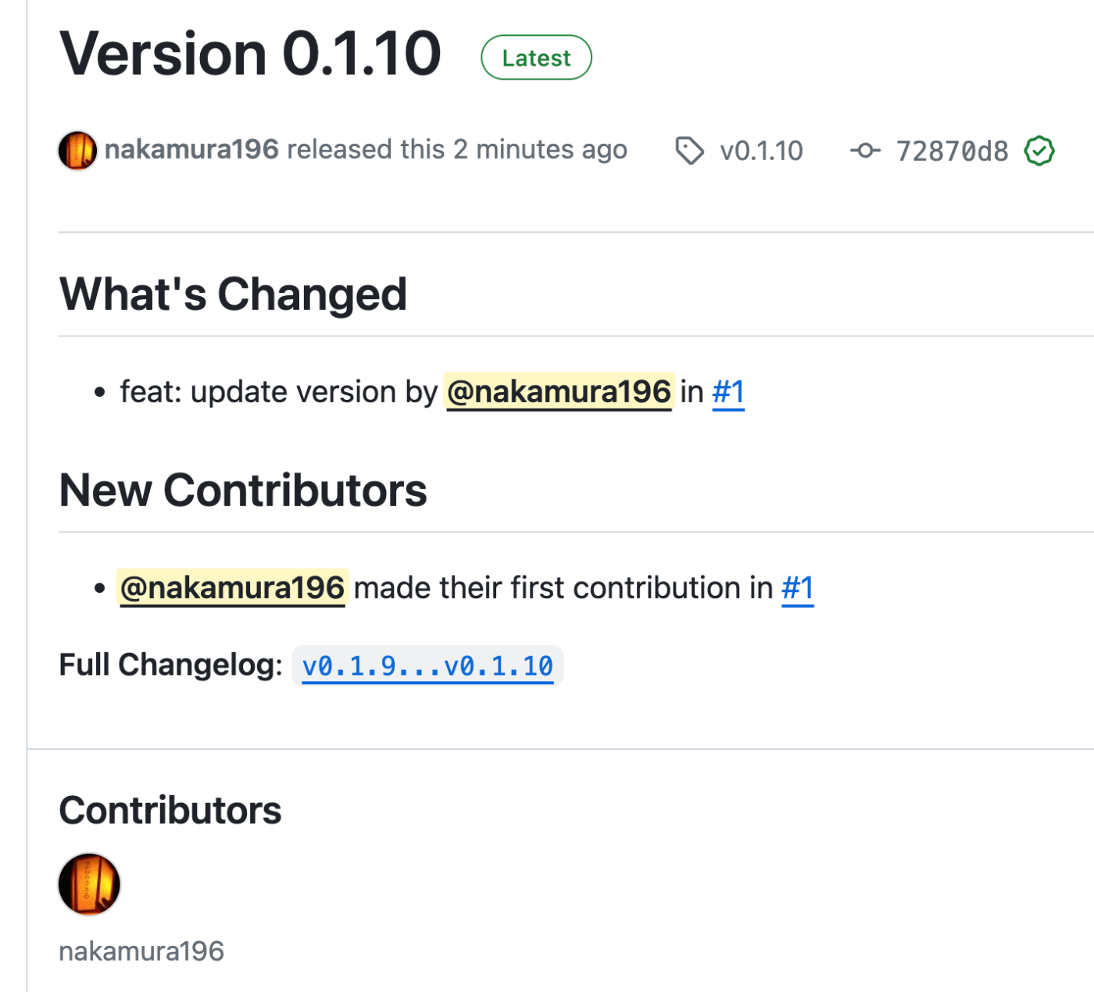This screenshot has height=992, width=1094.
Task: Click nakamura196 name under contributor avatar
Action: [x=141, y=951]
